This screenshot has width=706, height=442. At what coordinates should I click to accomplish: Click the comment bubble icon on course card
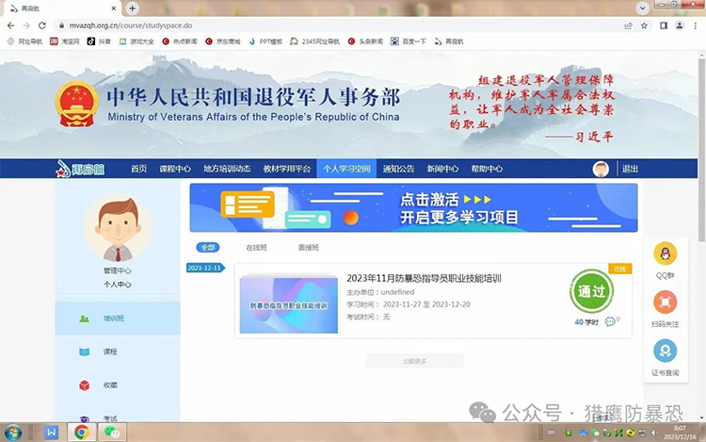coord(610,321)
